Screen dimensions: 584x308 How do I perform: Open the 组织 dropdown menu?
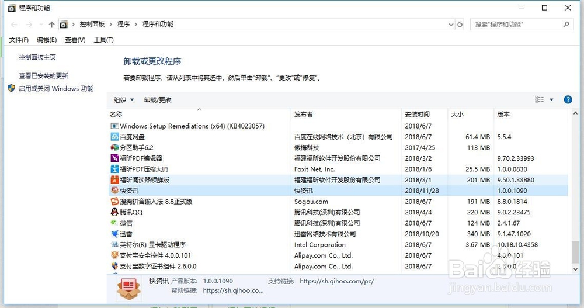coord(124,100)
